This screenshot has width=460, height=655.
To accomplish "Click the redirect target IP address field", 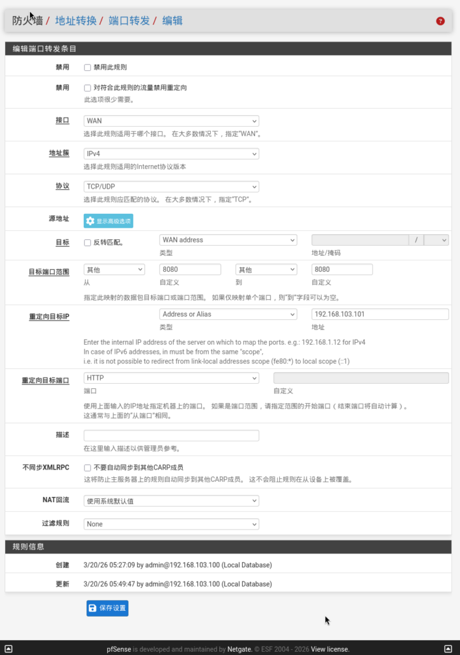I will coord(379,314).
